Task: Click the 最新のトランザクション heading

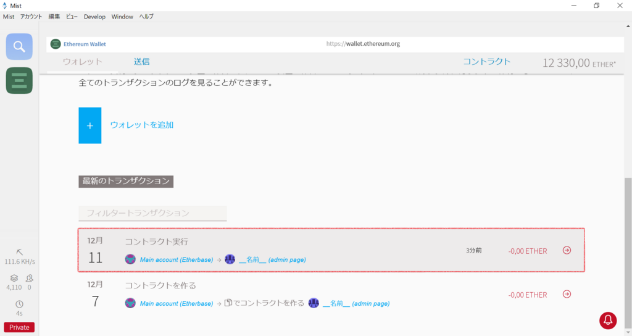Action: [126, 181]
